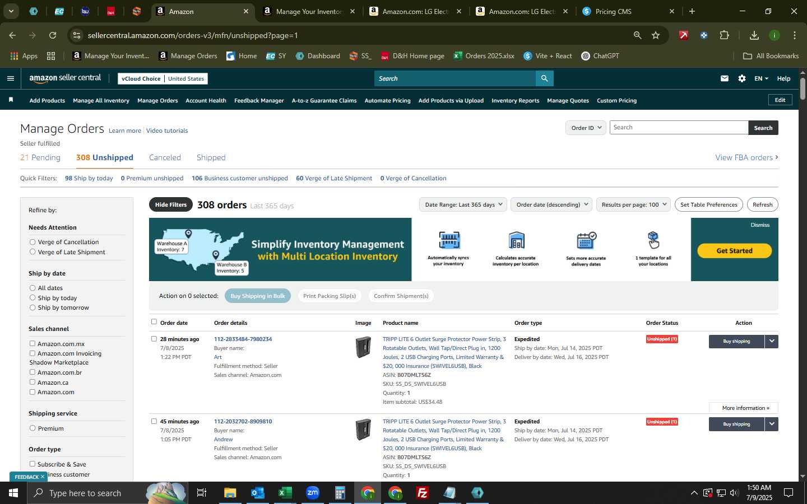The width and height of the screenshot is (807, 504).
Task: Open the ChatGPT bookmark
Action: [x=600, y=56]
